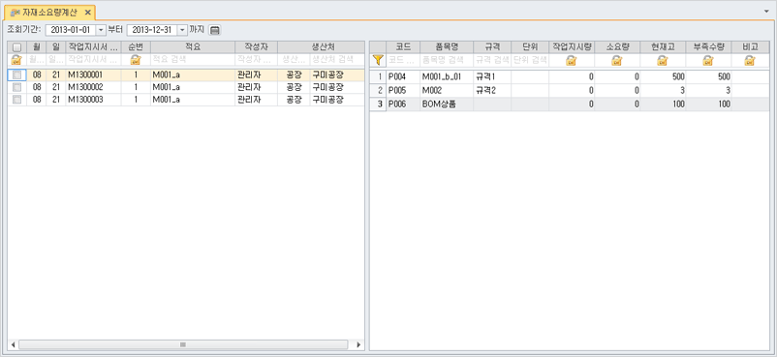This screenshot has width=777, height=357.
Task: Click the 코드 search filter field
Action: click(403, 60)
